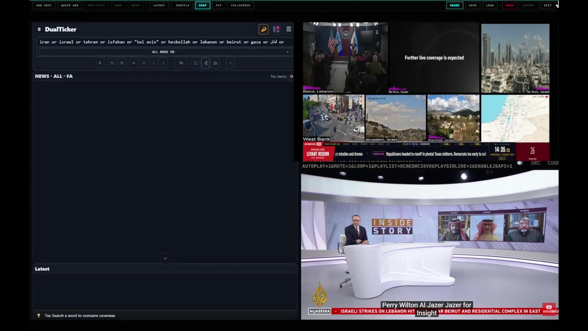Click the ADD UNIT button

[x=44, y=6]
